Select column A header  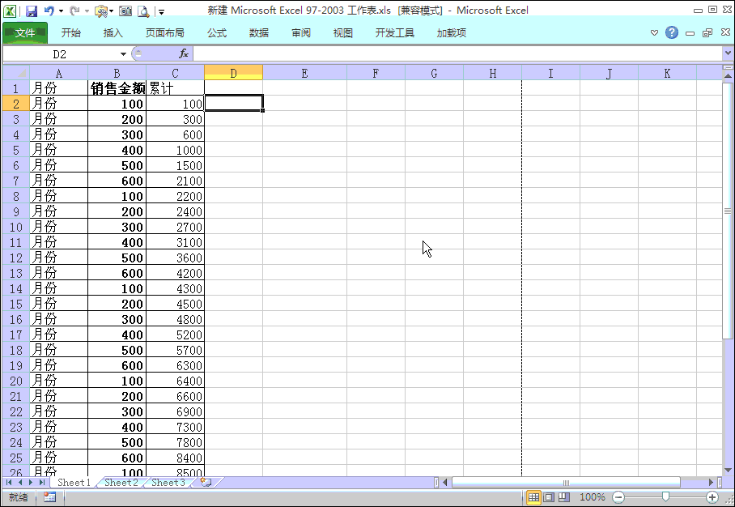coord(58,73)
